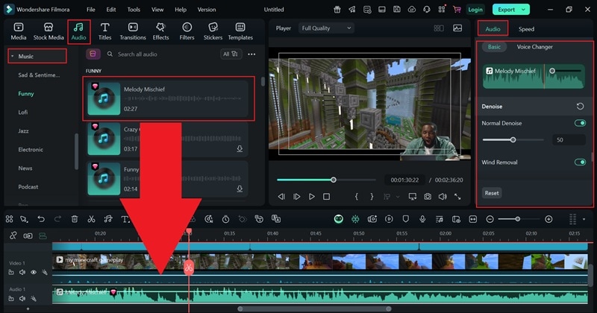Lock the Audio 1 track

11,299
